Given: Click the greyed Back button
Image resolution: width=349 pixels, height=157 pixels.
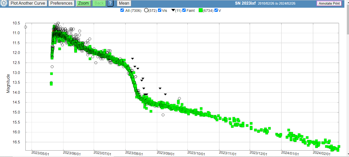Looking at the screenshot, I should (99, 3).
